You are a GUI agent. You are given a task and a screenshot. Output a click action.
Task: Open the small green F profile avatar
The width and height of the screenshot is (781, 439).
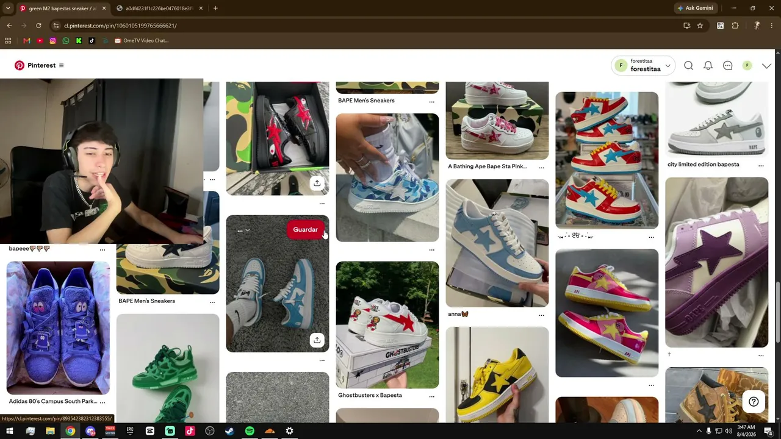747,66
